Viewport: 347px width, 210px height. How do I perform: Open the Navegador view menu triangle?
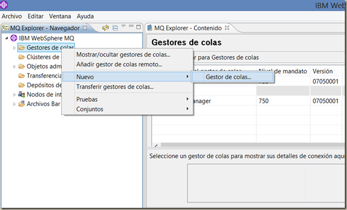point(123,26)
